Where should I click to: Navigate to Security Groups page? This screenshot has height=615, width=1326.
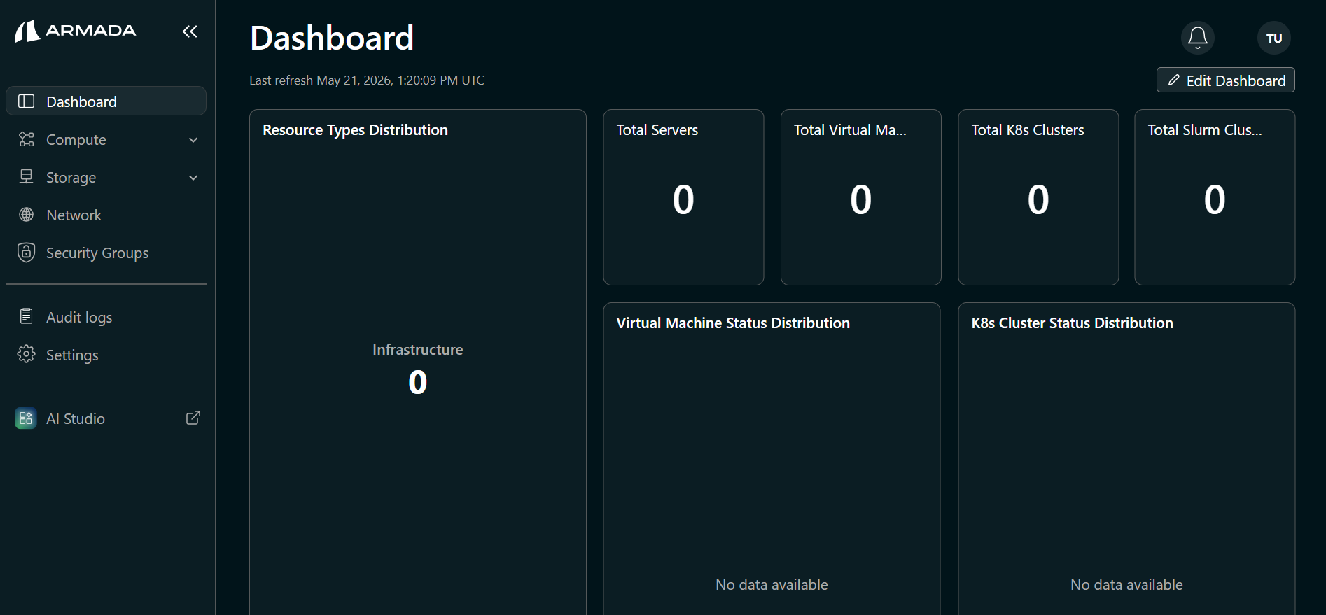click(x=106, y=253)
